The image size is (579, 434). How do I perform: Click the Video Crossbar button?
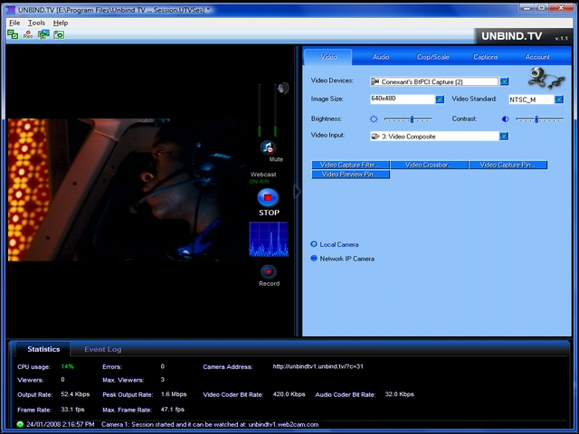[x=429, y=165]
